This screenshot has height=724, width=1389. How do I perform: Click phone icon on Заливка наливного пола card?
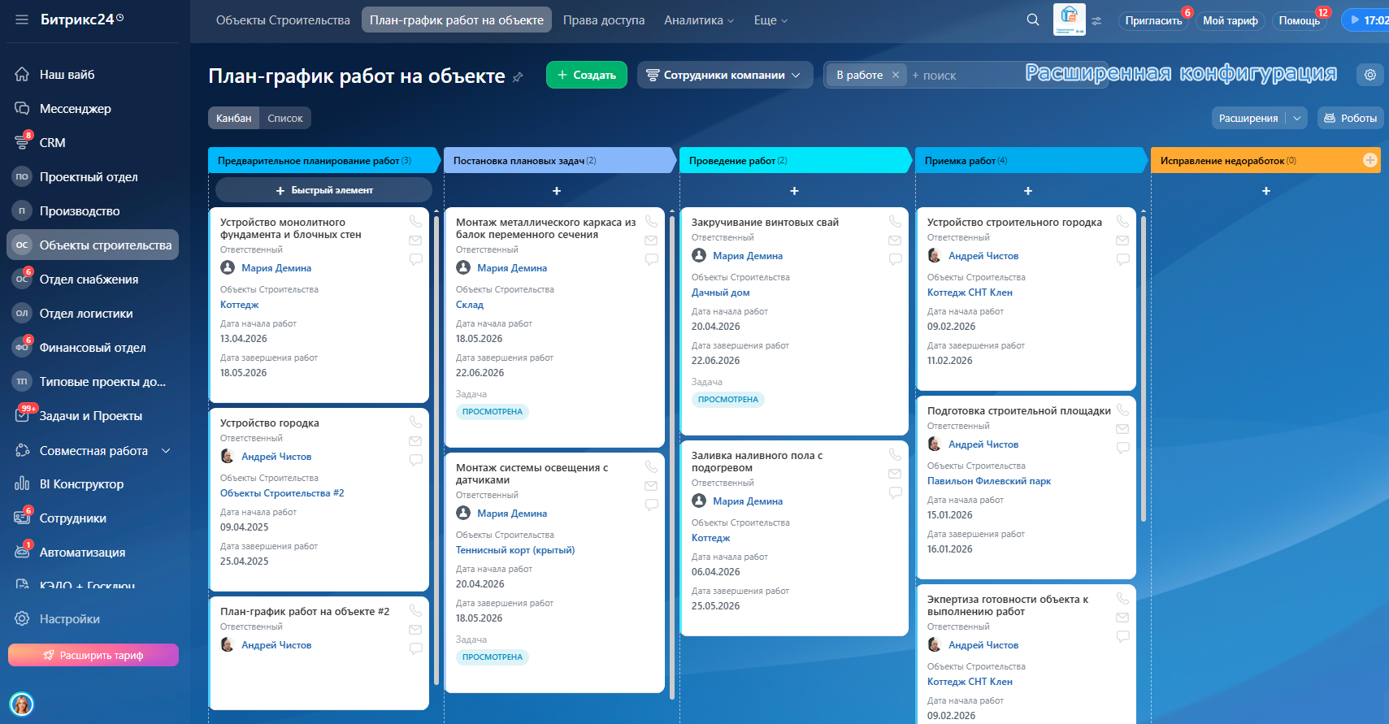pyautogui.click(x=896, y=454)
